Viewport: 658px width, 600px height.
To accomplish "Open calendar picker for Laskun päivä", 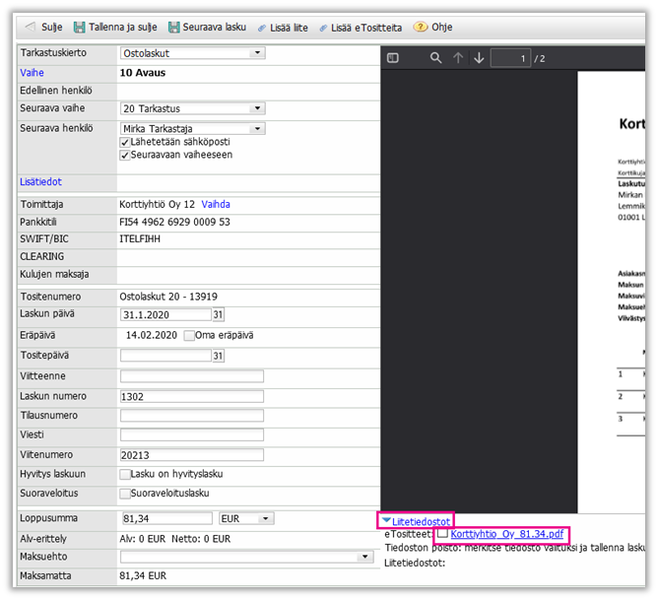I will point(218,314).
